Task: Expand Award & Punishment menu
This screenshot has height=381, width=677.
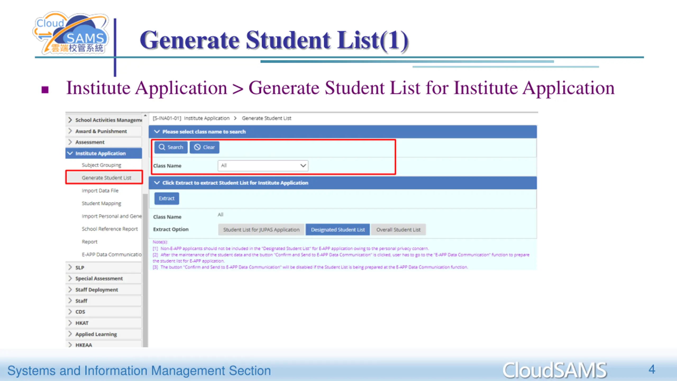Action: 104,131
